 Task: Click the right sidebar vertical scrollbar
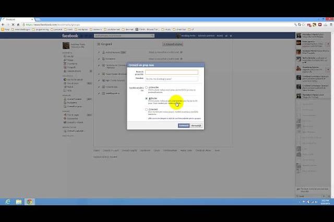click(x=332, y=115)
